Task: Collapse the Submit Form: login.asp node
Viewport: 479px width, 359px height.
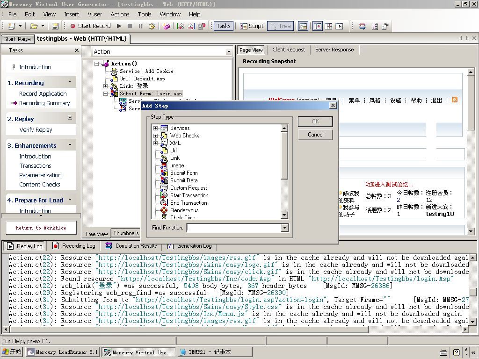Action: coord(105,93)
